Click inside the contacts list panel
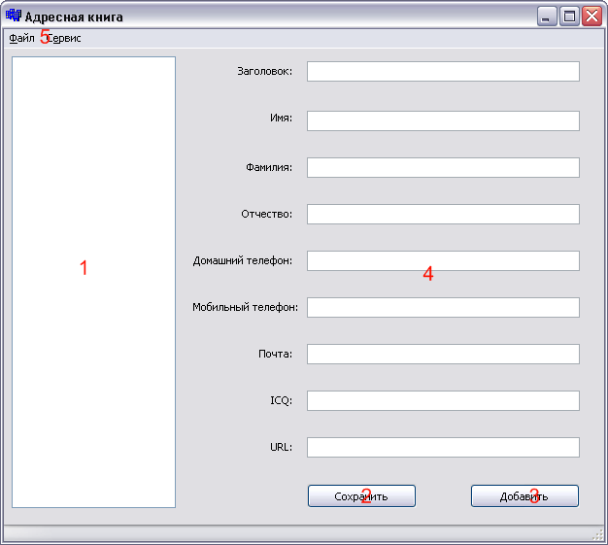Image resolution: width=608 pixels, height=545 pixels. [94, 282]
